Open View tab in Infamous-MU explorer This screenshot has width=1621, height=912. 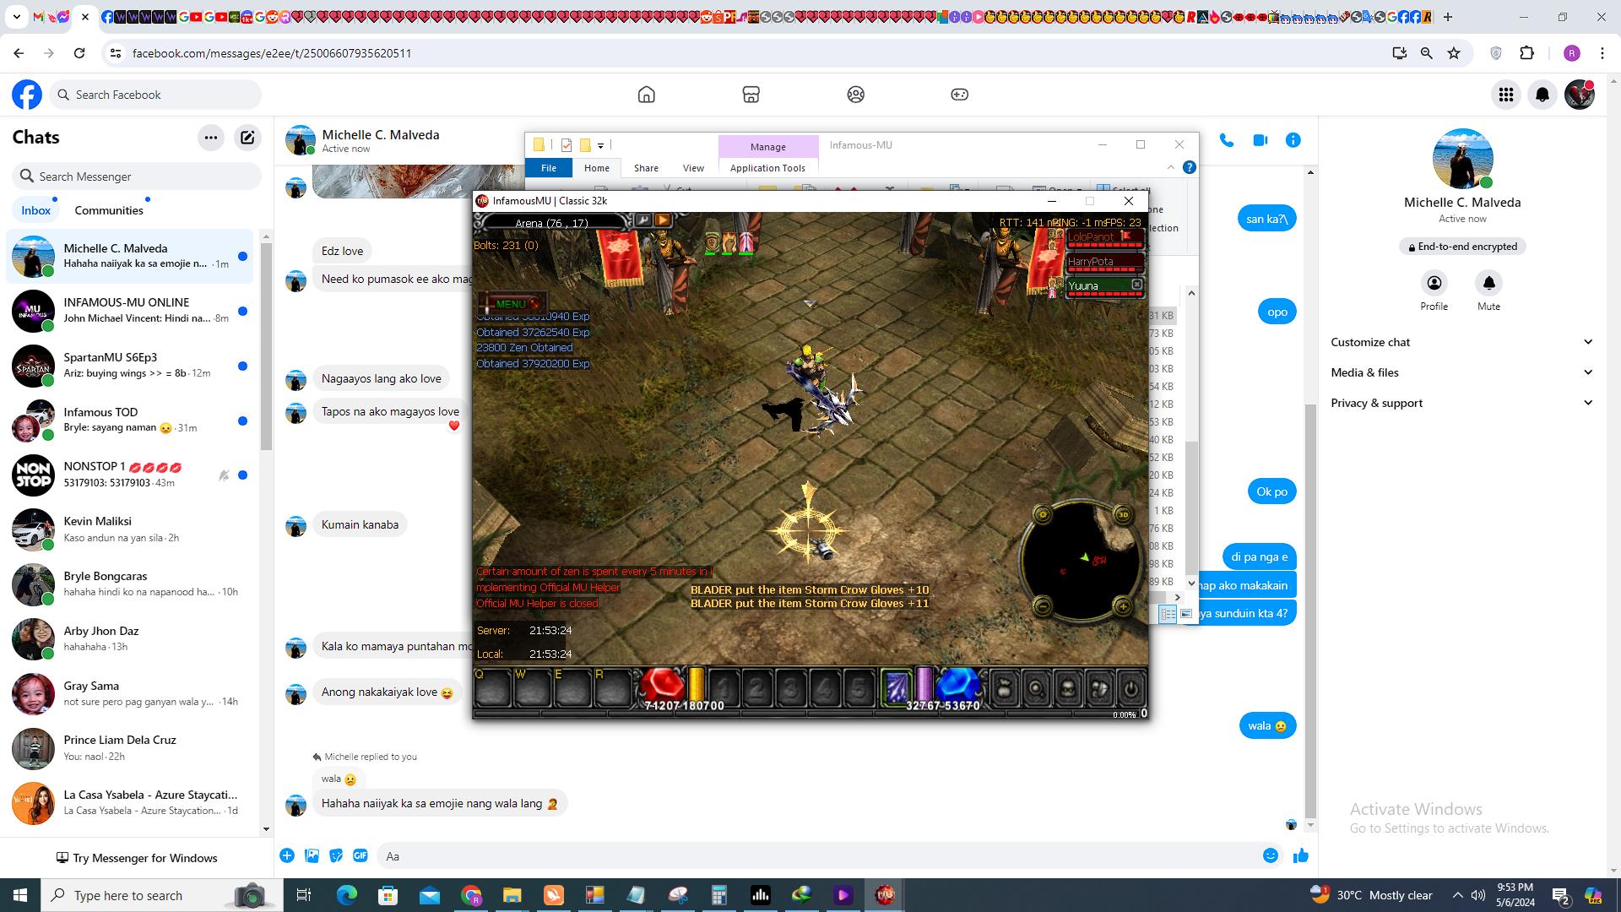pyautogui.click(x=693, y=168)
